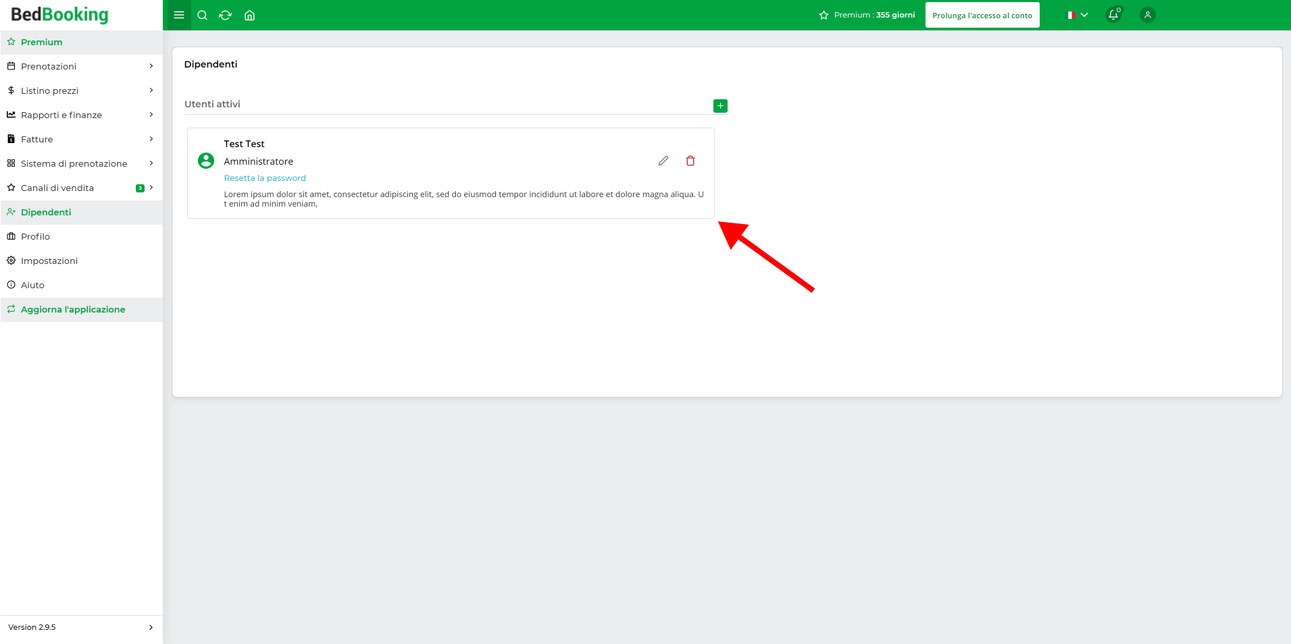Viewport: 1291px width, 644px height.
Task: Click the Lorem ipsum description text
Action: 463,199
